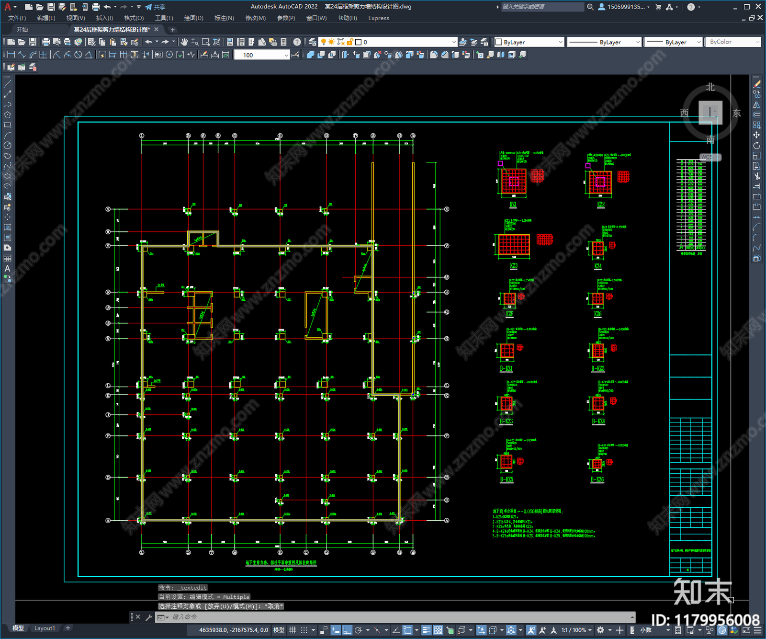
Task: Select the Linear dimension tool
Action: 11,55
